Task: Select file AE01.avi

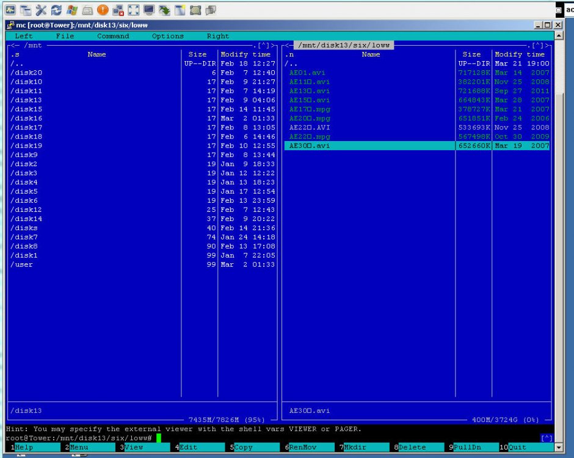Action: point(417,73)
